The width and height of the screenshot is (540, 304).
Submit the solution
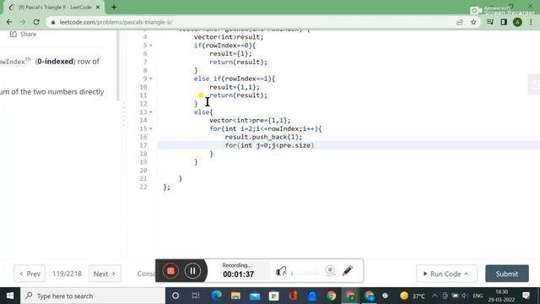point(507,274)
